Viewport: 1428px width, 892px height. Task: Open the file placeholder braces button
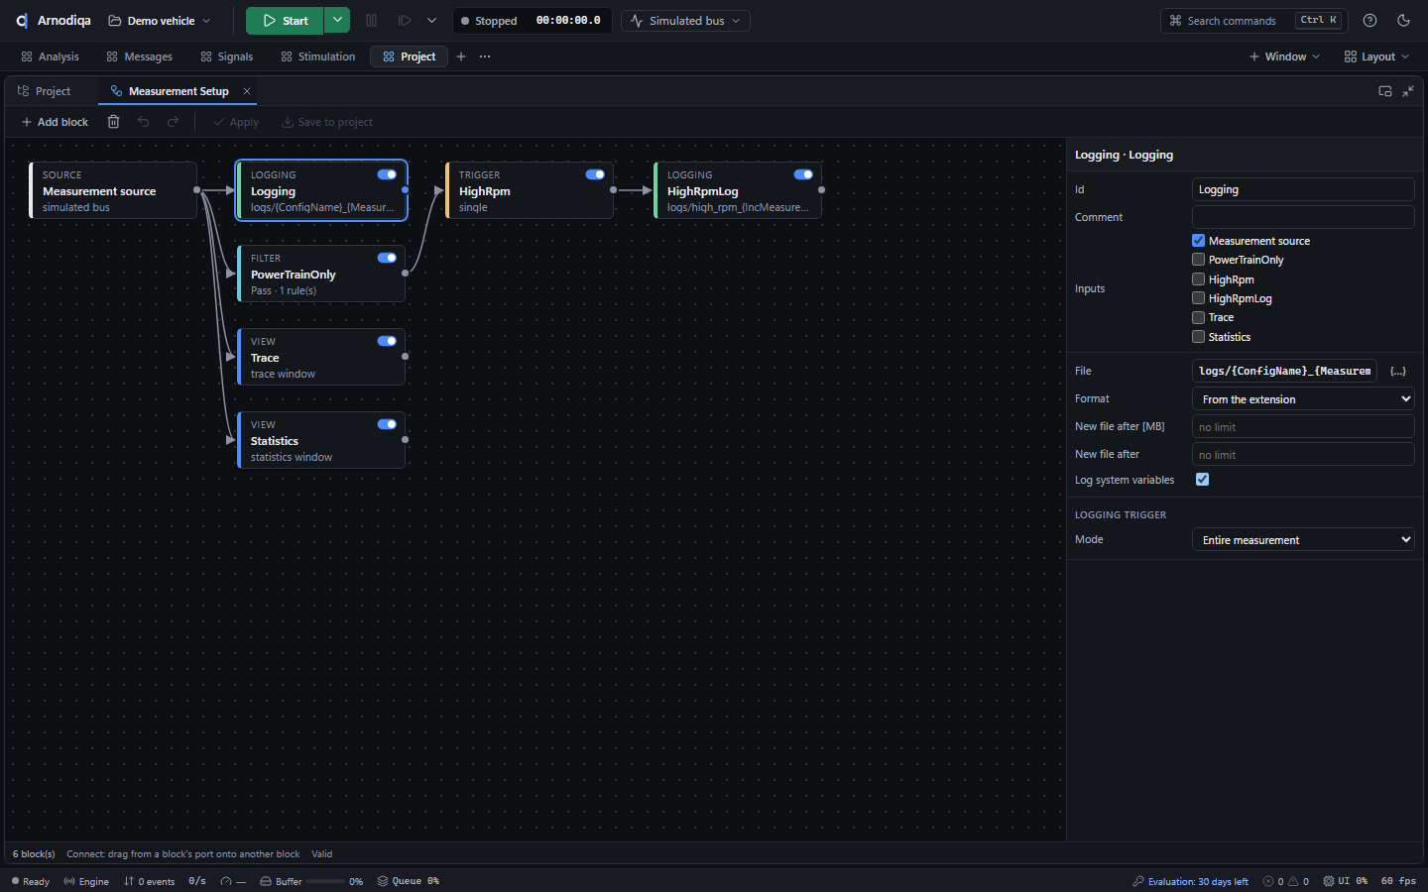tap(1398, 371)
